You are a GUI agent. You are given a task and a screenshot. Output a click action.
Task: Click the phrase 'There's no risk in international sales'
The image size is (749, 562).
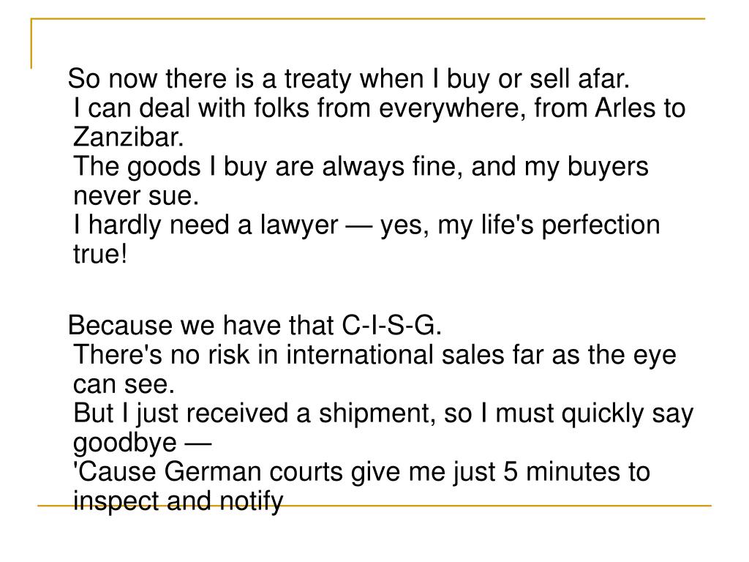289,355
